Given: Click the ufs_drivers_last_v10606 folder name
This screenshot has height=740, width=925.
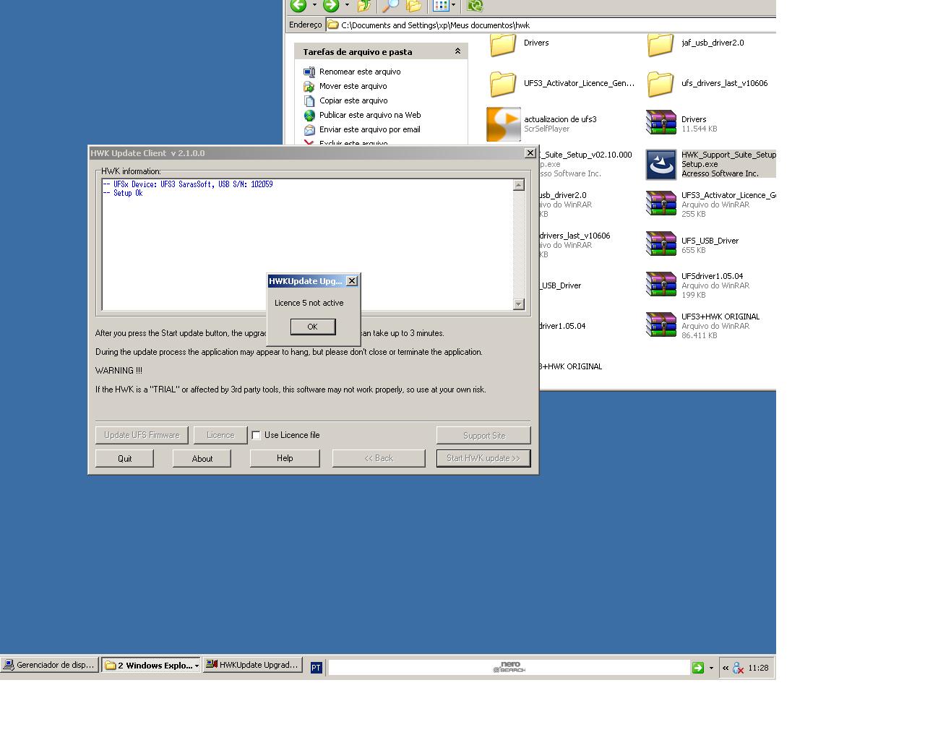Looking at the screenshot, I should 724,83.
